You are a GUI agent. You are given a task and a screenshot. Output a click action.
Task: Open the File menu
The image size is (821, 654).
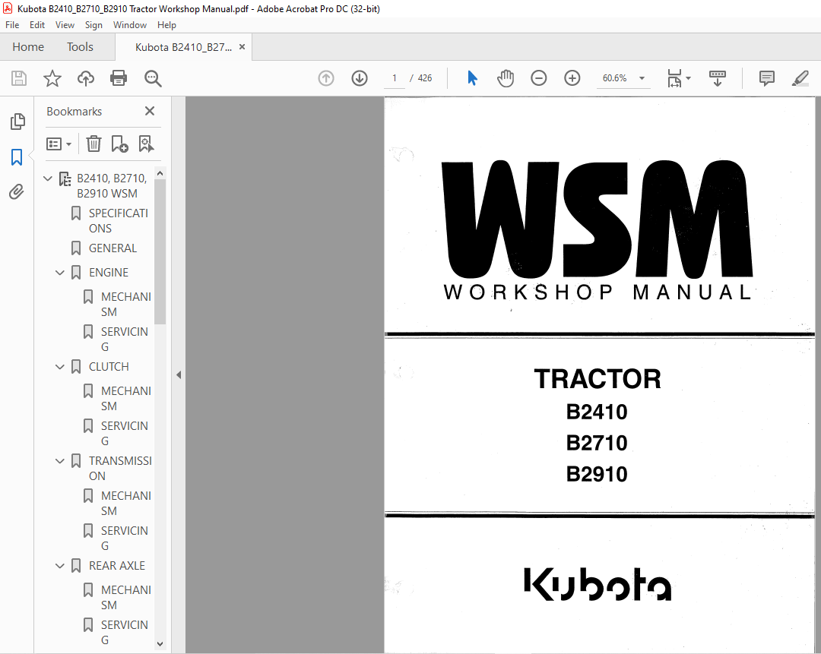tap(12, 24)
